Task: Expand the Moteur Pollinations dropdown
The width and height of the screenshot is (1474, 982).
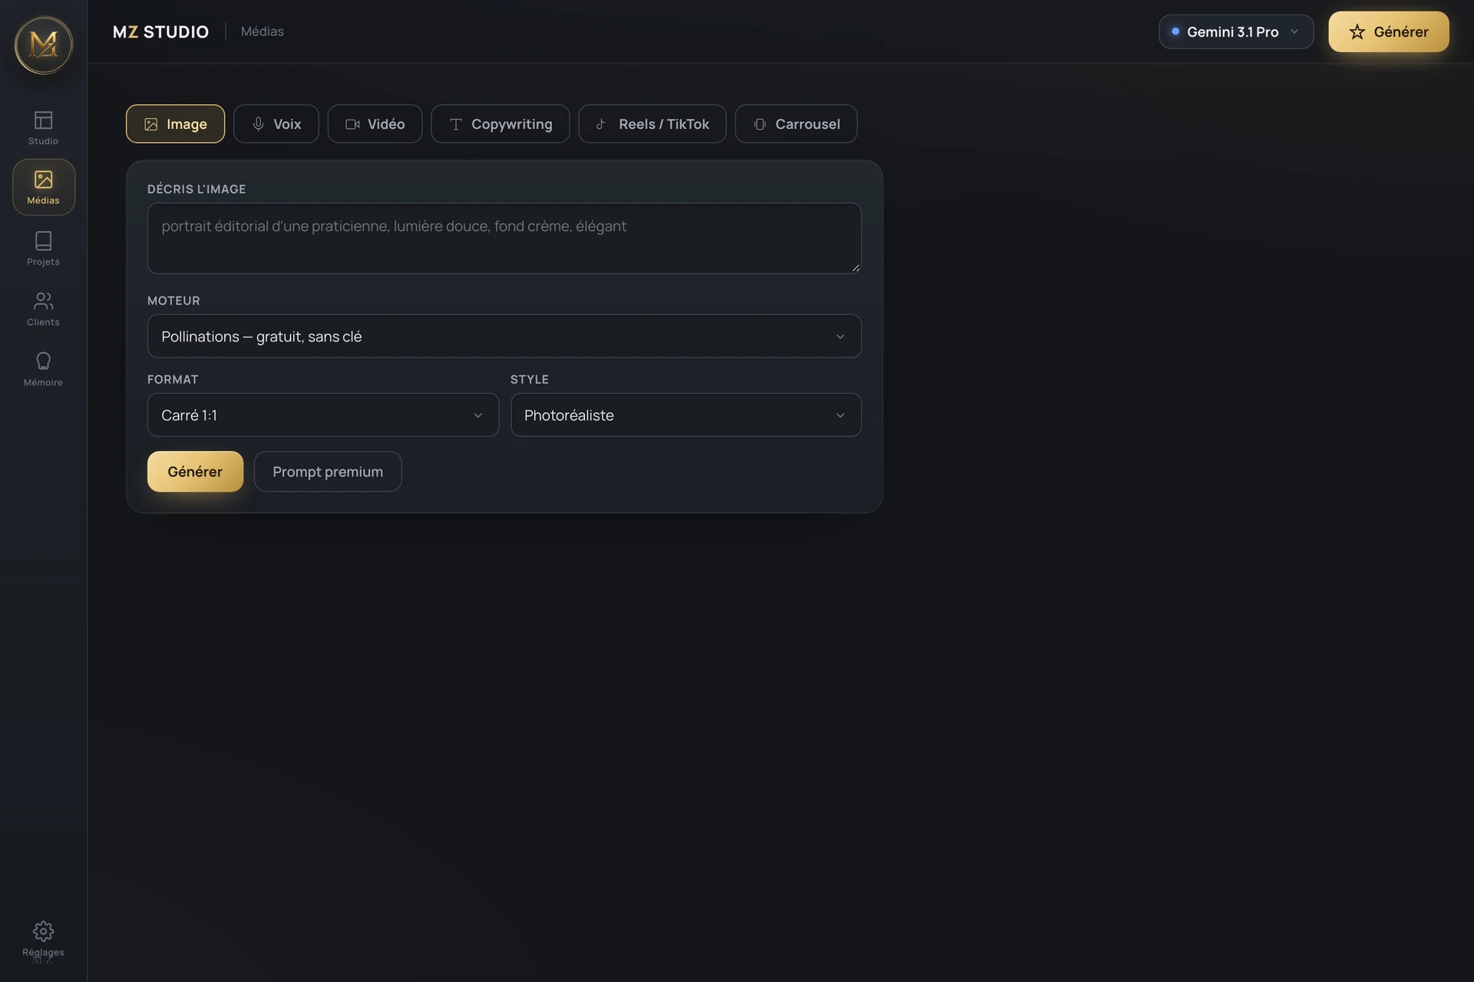Action: point(504,336)
